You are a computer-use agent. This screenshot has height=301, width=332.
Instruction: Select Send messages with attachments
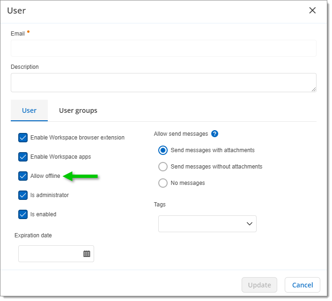pyautogui.click(x=163, y=150)
